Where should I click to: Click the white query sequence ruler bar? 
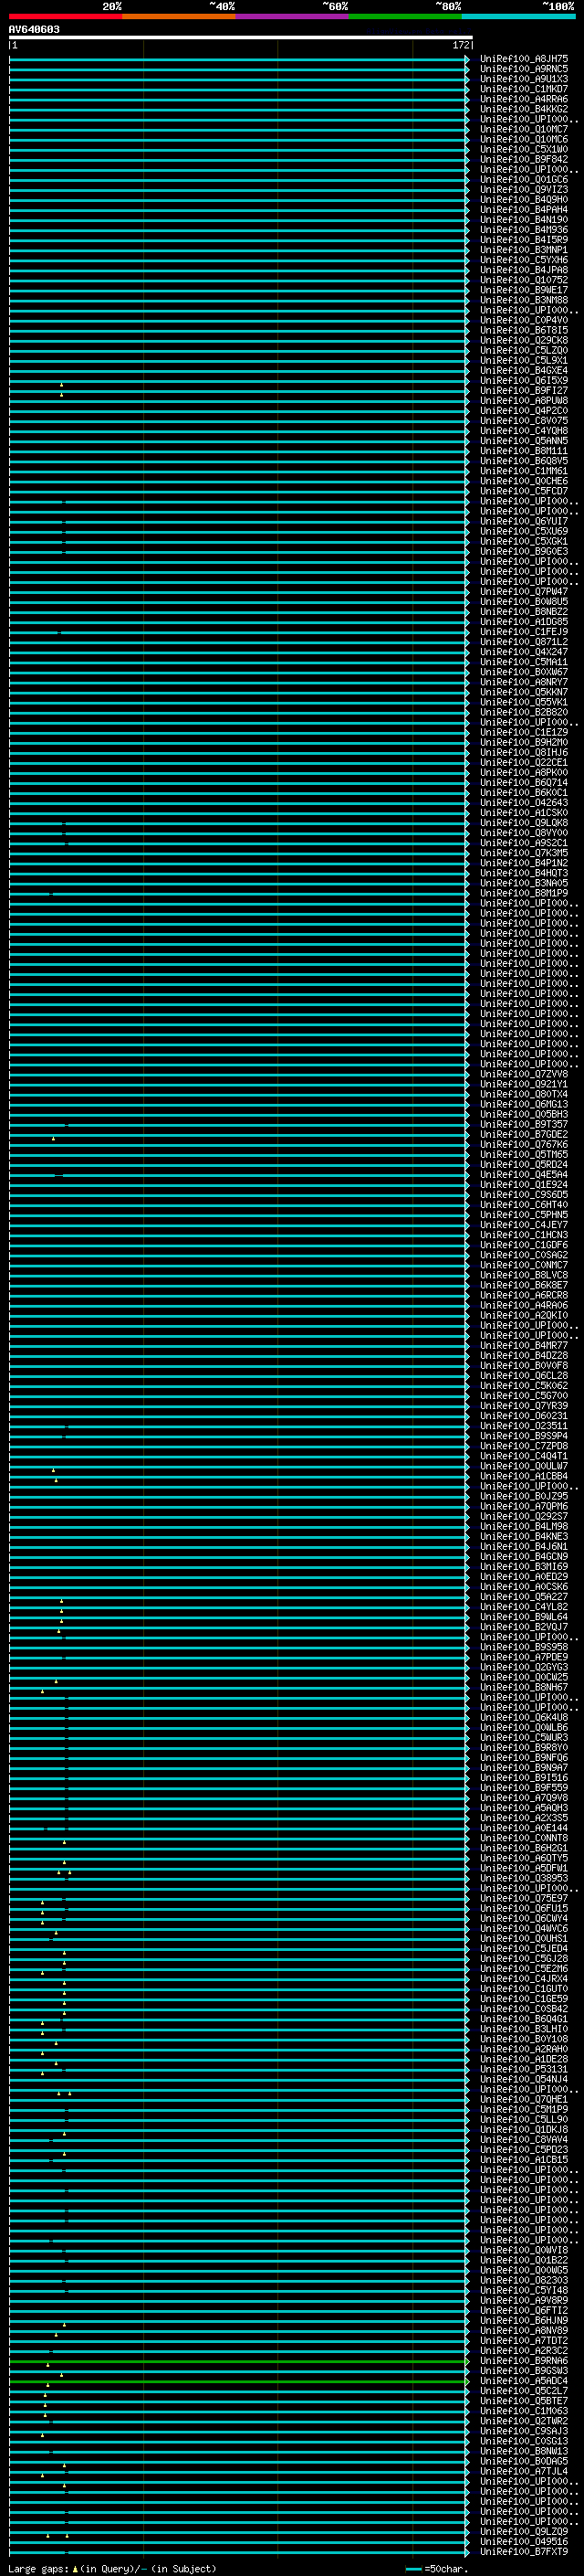coord(241,38)
